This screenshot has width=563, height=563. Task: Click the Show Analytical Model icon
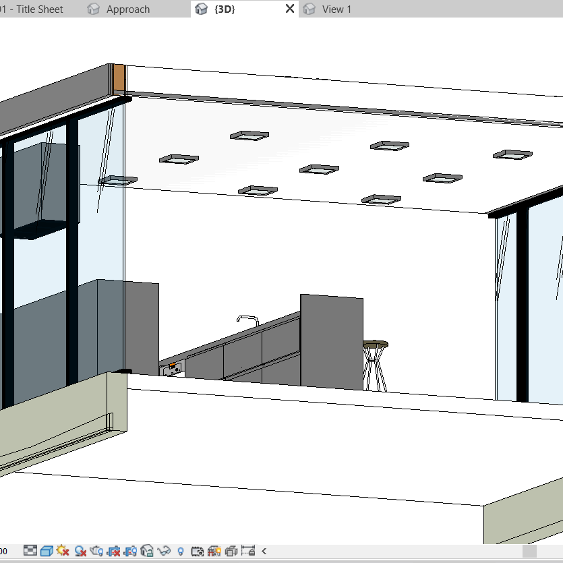pos(214,551)
